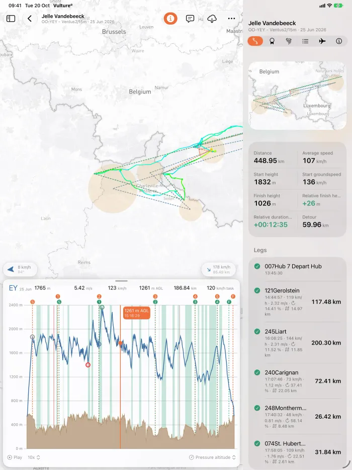This screenshot has width=352, height=470.
Task: Click the Detour 59.96 km value
Action: [315, 224]
